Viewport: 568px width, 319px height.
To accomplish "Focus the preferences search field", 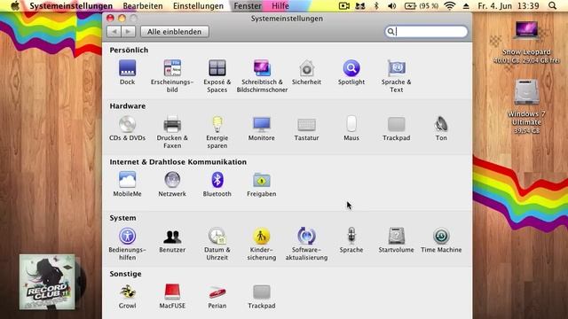I will (426, 32).
